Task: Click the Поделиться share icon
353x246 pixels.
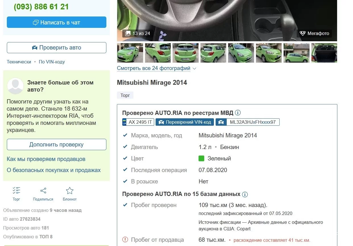Action: 43,191
